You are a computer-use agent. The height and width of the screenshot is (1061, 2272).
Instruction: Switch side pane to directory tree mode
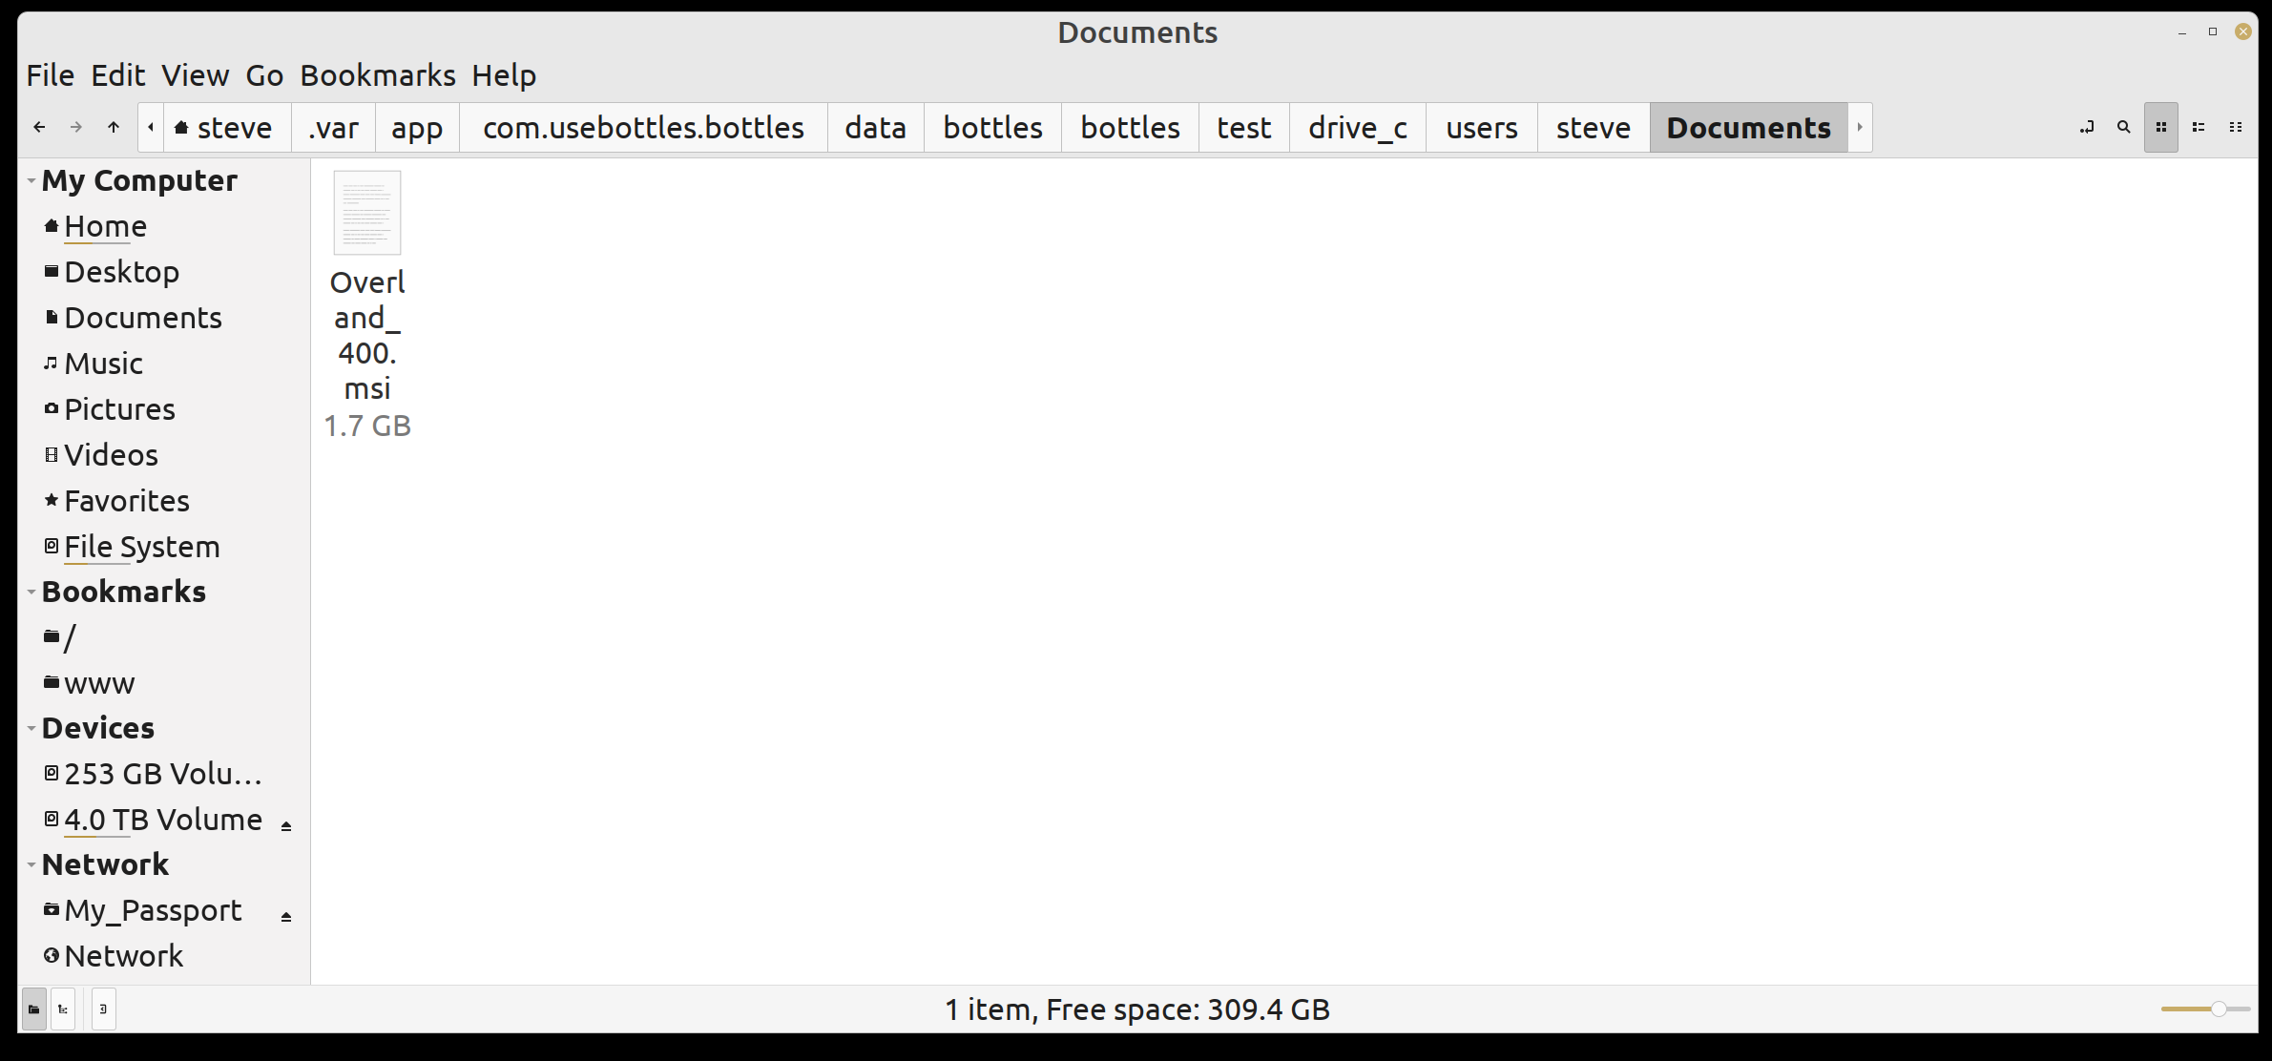tap(63, 1009)
